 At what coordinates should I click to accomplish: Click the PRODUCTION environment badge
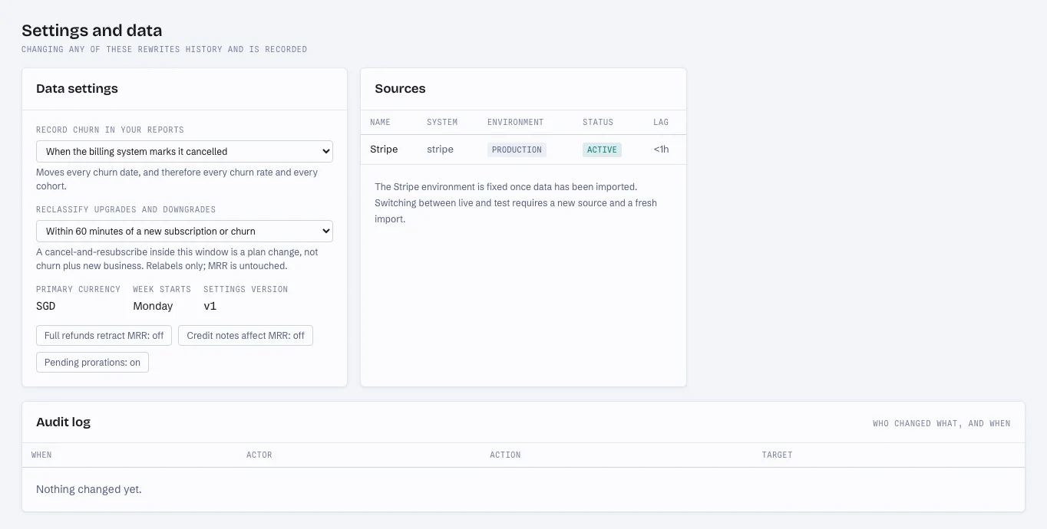[x=517, y=149]
